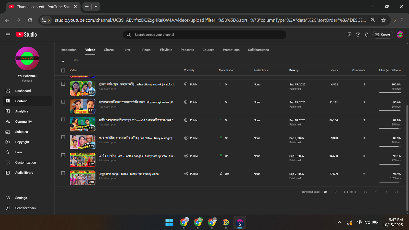This screenshot has height=230, width=409.
Task: Check the box for the 77,609-view video
Action: tap(63, 173)
